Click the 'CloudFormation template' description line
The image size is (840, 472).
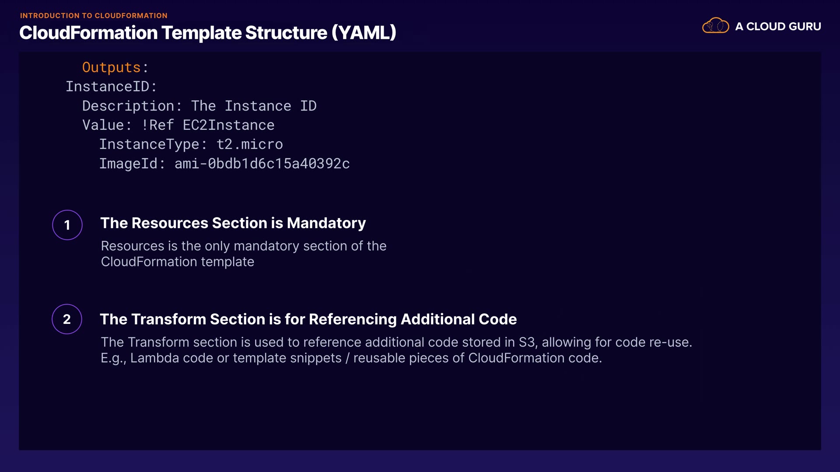177,262
